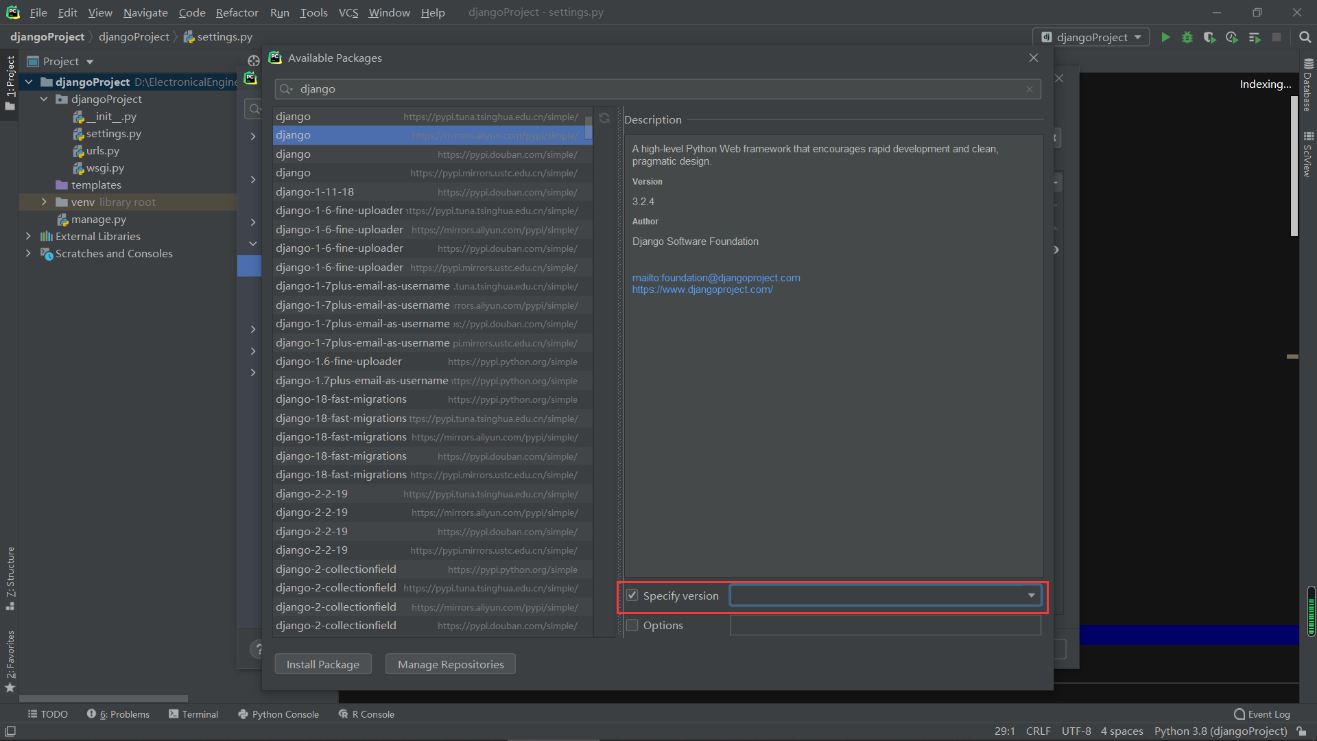
Task: Open the version dropdown list
Action: point(1031,596)
